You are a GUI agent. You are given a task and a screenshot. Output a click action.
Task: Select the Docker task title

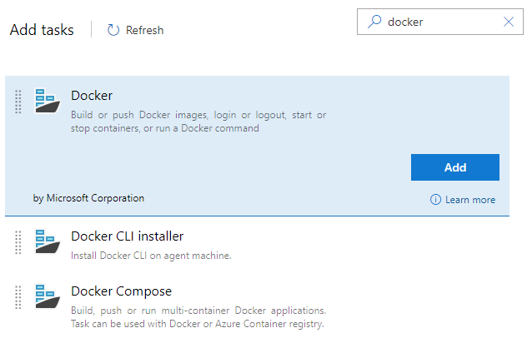[x=92, y=96]
